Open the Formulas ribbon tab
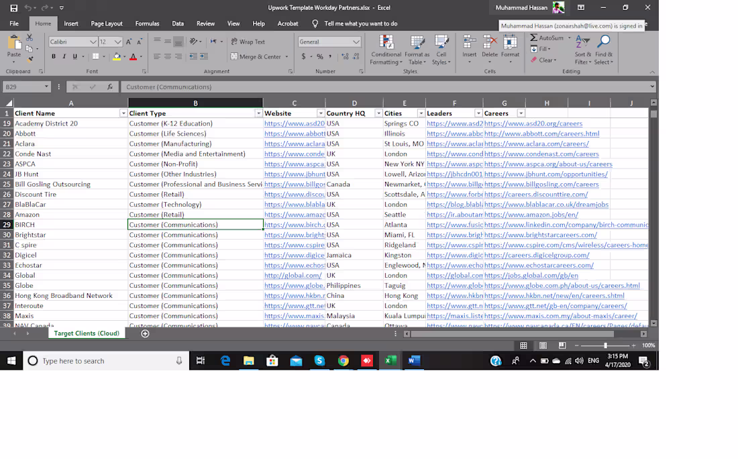This screenshot has width=738, height=459. pos(147,23)
